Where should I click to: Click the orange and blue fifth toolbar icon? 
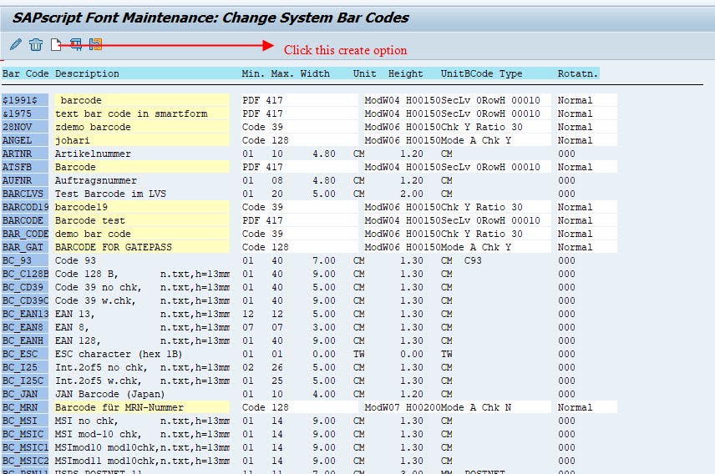(95, 44)
